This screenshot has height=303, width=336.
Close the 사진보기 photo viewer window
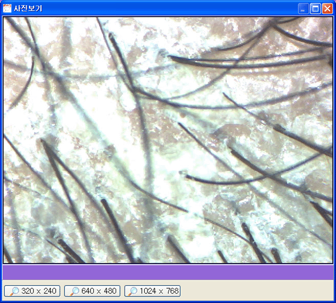327,9
